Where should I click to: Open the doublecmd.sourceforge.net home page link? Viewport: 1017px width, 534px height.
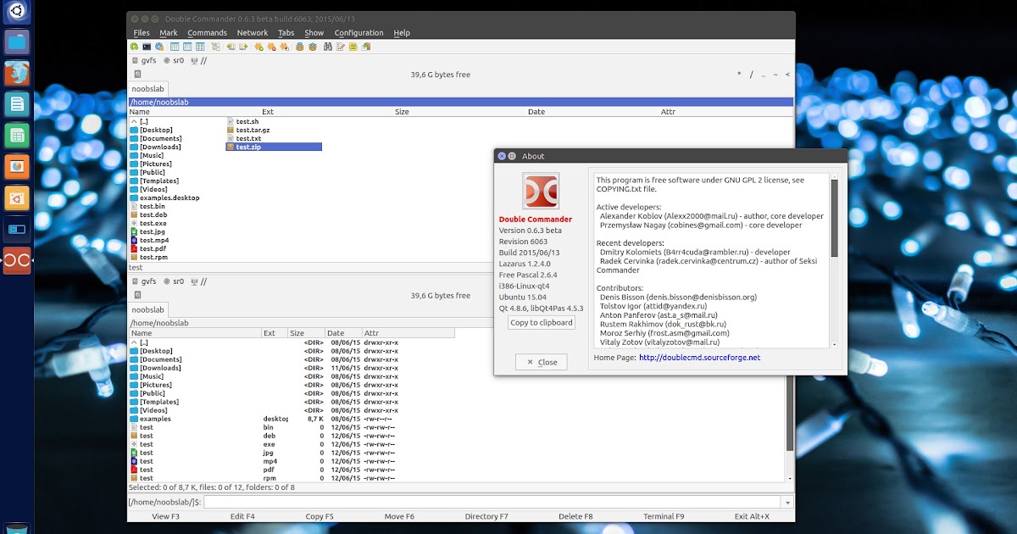700,358
